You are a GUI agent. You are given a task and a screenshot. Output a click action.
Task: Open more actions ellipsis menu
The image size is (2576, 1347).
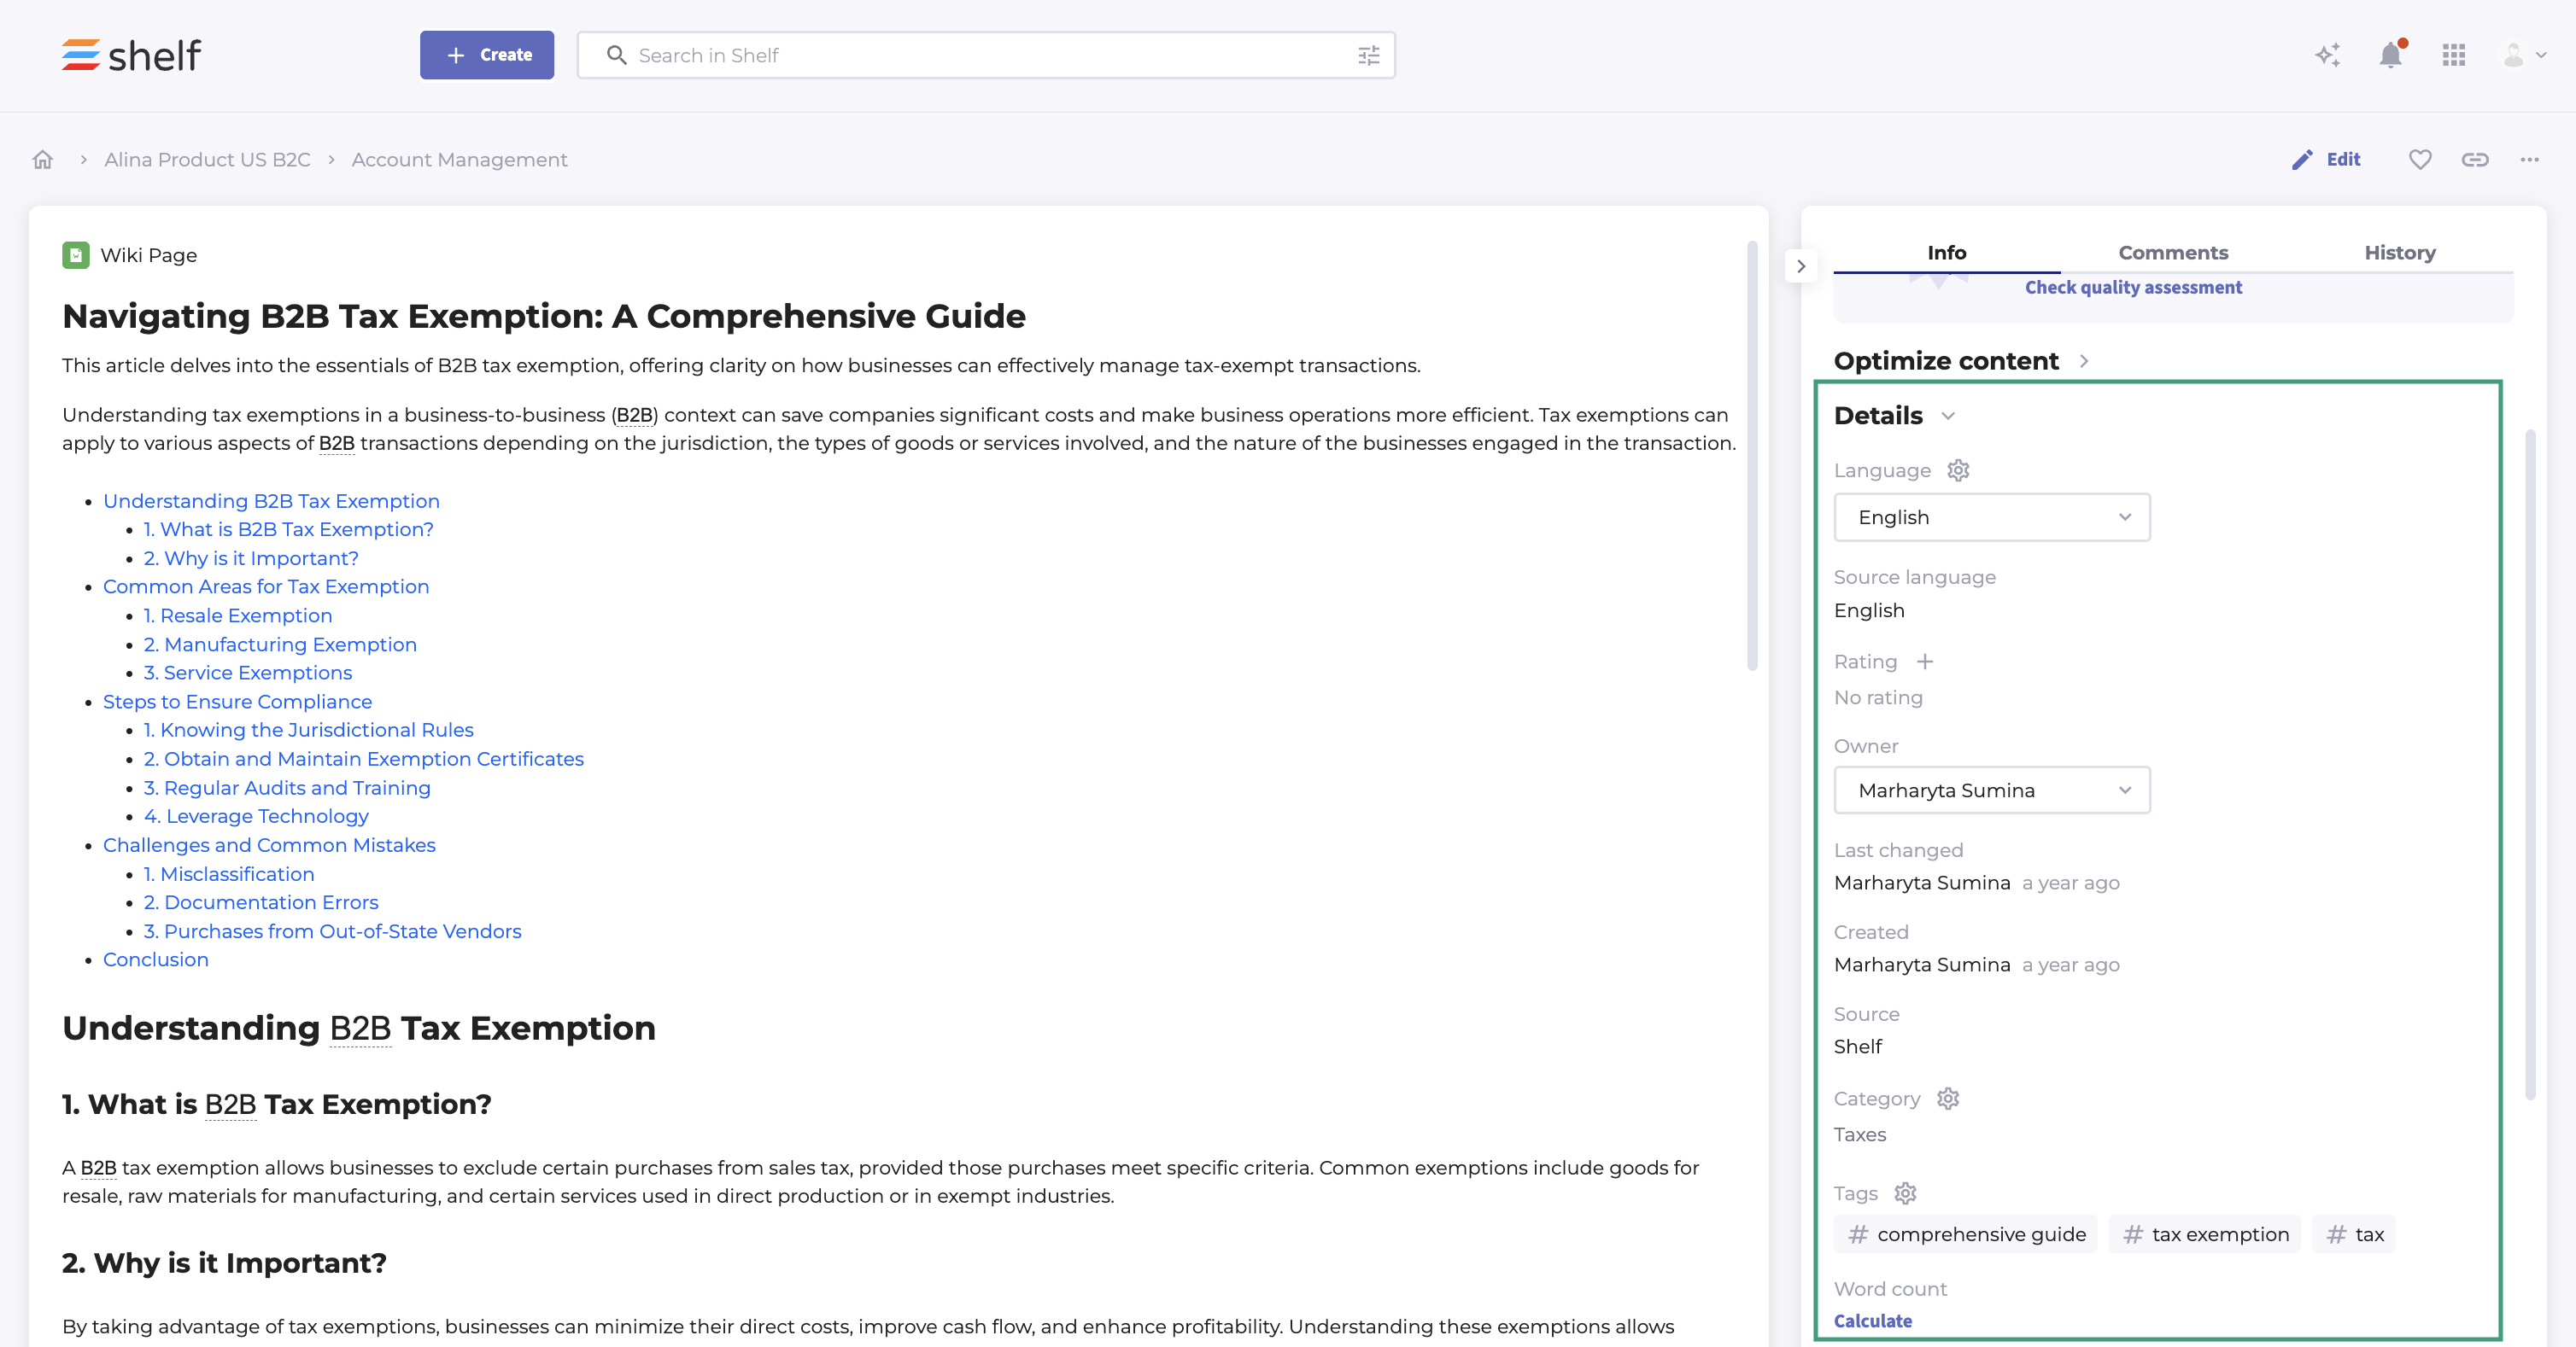click(x=2529, y=160)
